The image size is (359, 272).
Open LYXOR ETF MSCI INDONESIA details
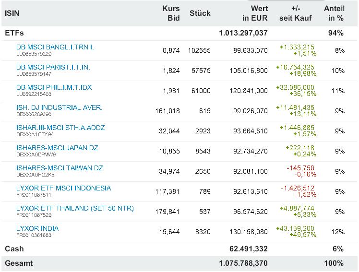pyautogui.click(x=63, y=188)
